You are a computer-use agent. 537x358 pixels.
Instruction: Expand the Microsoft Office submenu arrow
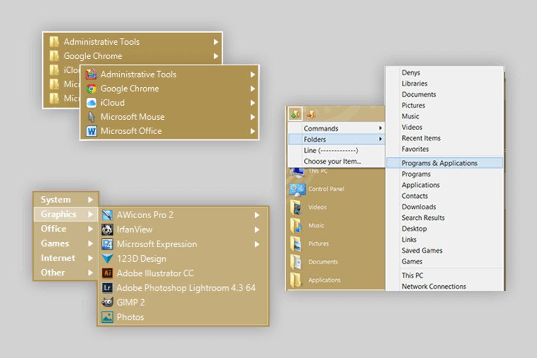(x=253, y=131)
